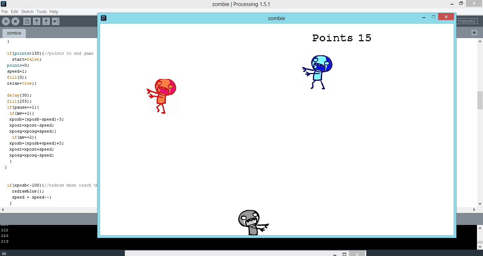The image size is (483, 256).
Task: Maximize the zombie game window
Action: tap(433, 17)
